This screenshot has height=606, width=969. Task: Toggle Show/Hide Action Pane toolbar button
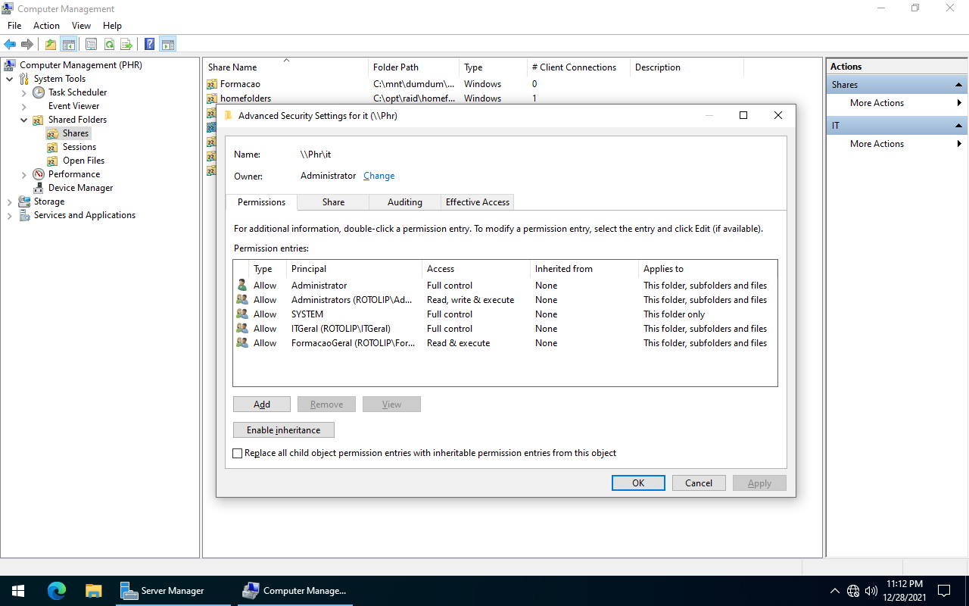(168, 45)
